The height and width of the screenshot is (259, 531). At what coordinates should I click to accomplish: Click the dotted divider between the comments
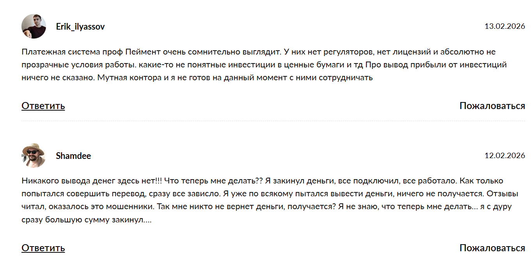coord(273,121)
